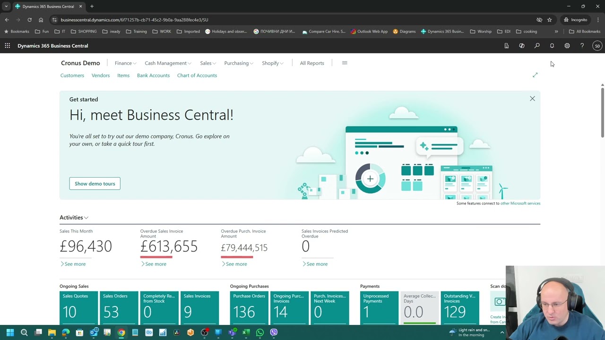This screenshot has width=605, height=340.
Task: Open a new browser tab
Action: [92, 6]
